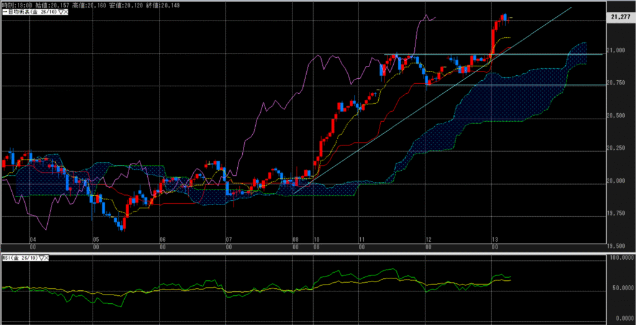Click the latest blue candlestick at chart top
Viewport: 636px width, 325px height.
pos(506,17)
